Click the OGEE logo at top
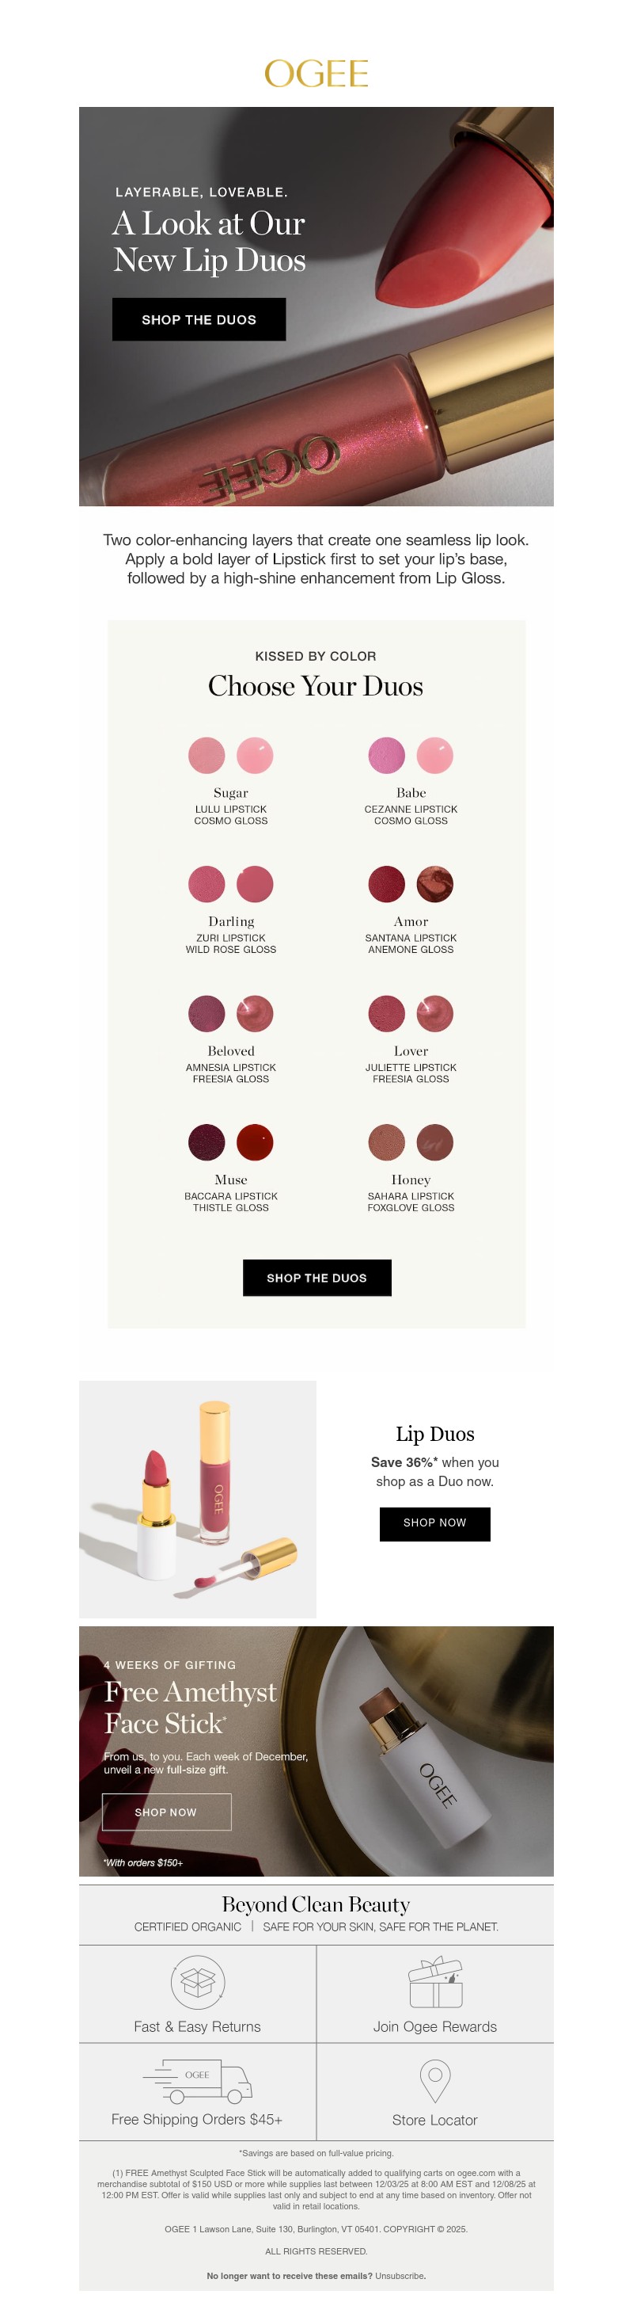 [x=316, y=74]
